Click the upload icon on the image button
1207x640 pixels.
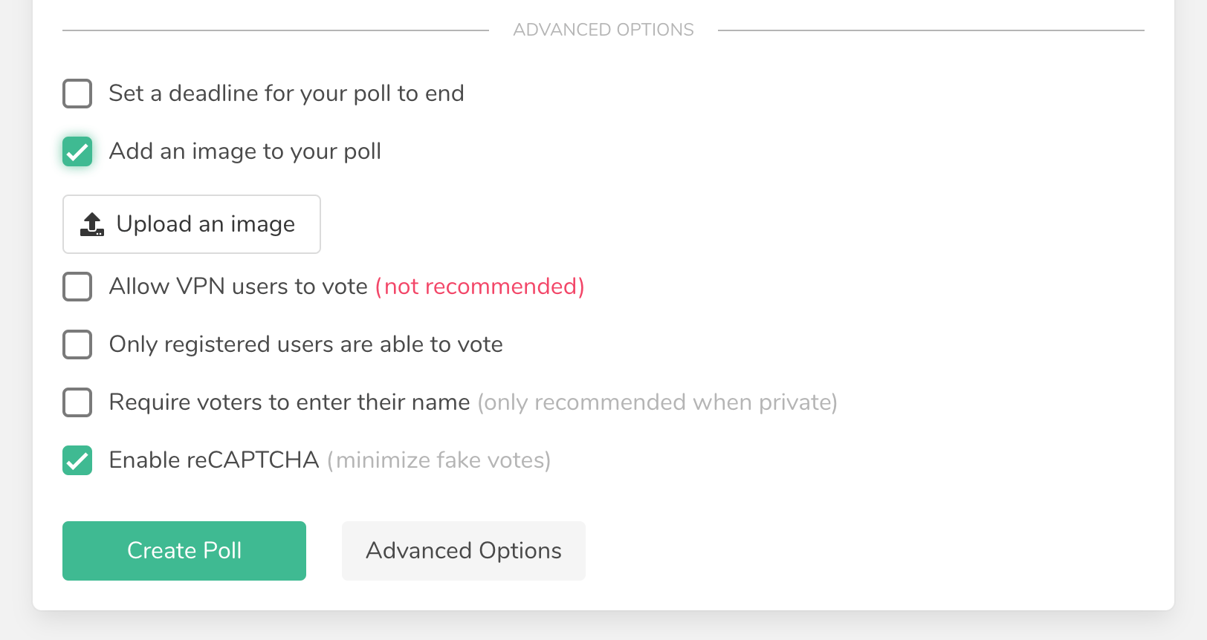click(91, 223)
